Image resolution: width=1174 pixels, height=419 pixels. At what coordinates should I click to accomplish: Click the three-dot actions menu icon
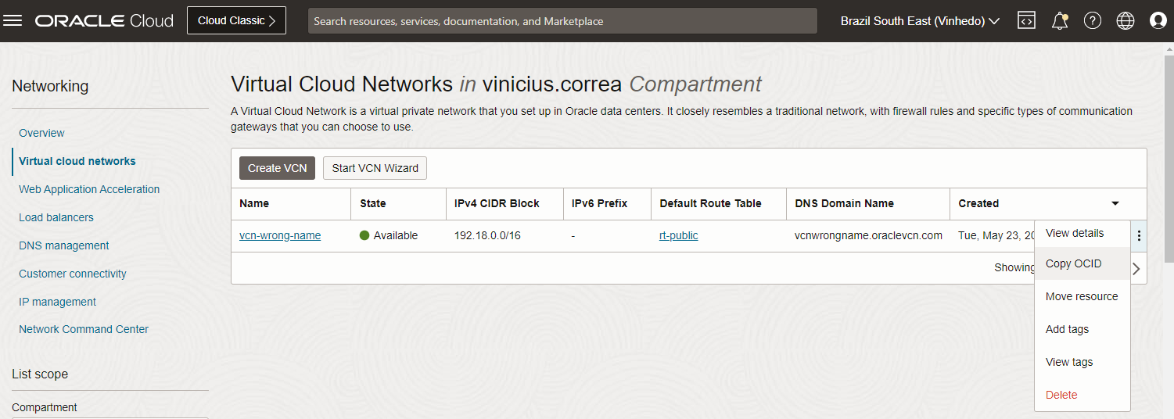click(x=1139, y=235)
